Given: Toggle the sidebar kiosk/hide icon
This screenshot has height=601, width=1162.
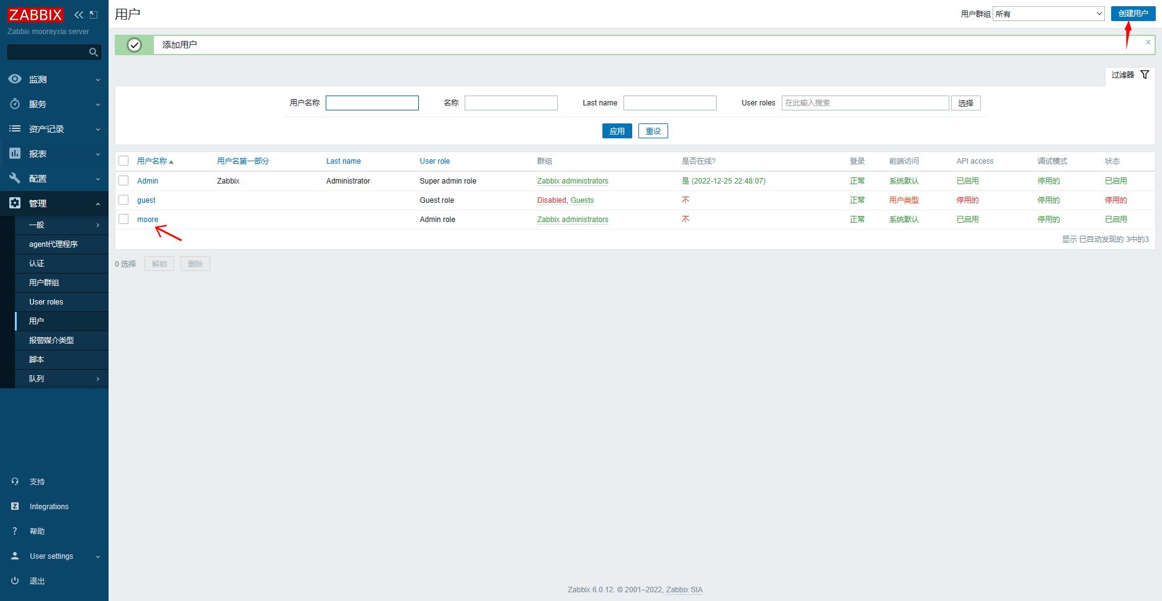Looking at the screenshot, I should pyautogui.click(x=94, y=15).
